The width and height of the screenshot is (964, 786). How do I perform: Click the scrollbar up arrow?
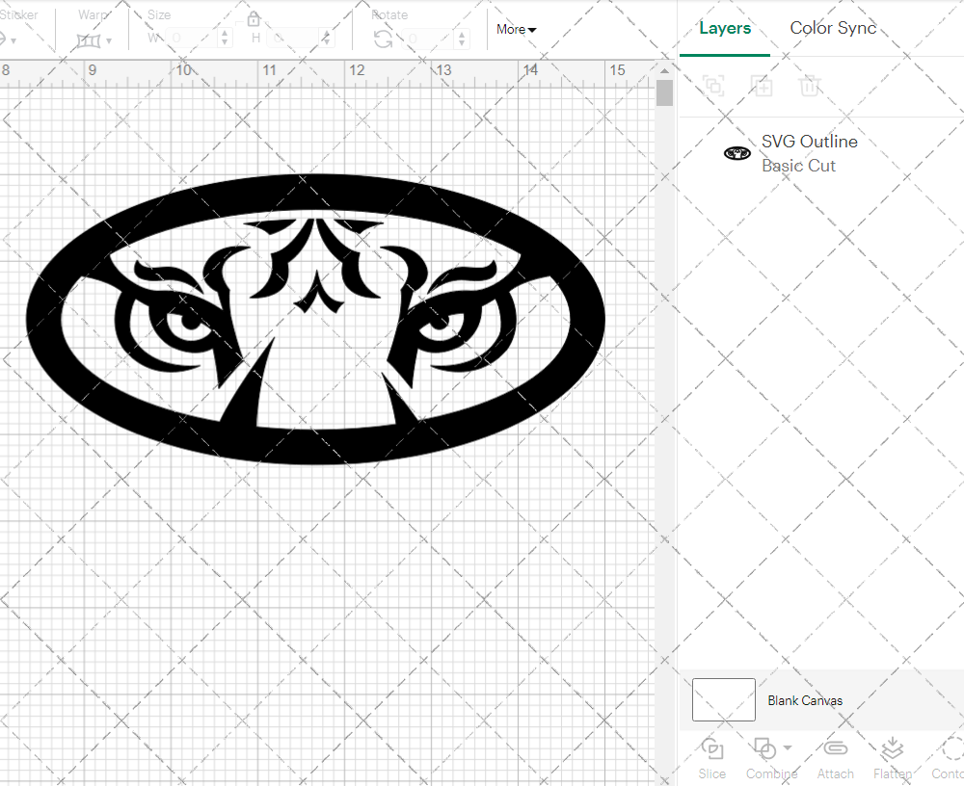[664, 70]
